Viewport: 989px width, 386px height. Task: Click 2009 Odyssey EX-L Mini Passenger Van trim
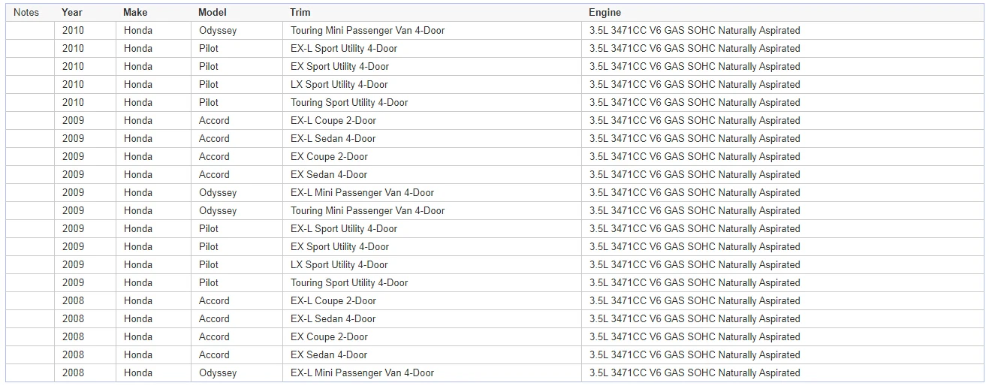(x=363, y=193)
